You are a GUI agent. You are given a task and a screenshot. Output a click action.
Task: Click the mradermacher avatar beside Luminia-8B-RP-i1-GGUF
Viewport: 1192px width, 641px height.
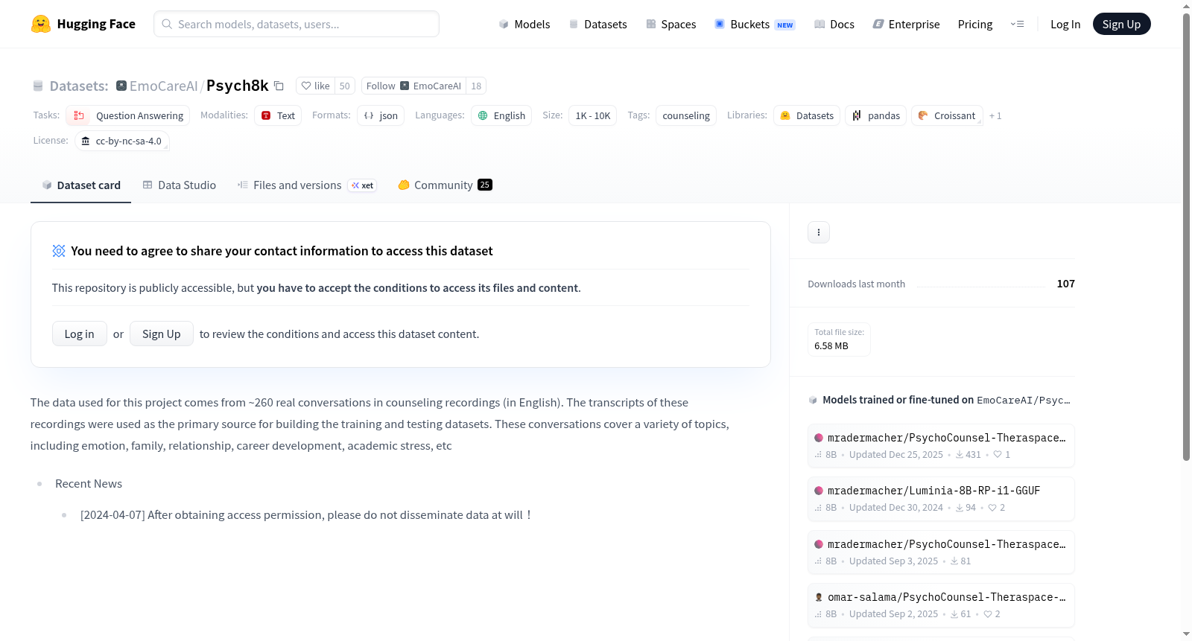click(x=819, y=491)
